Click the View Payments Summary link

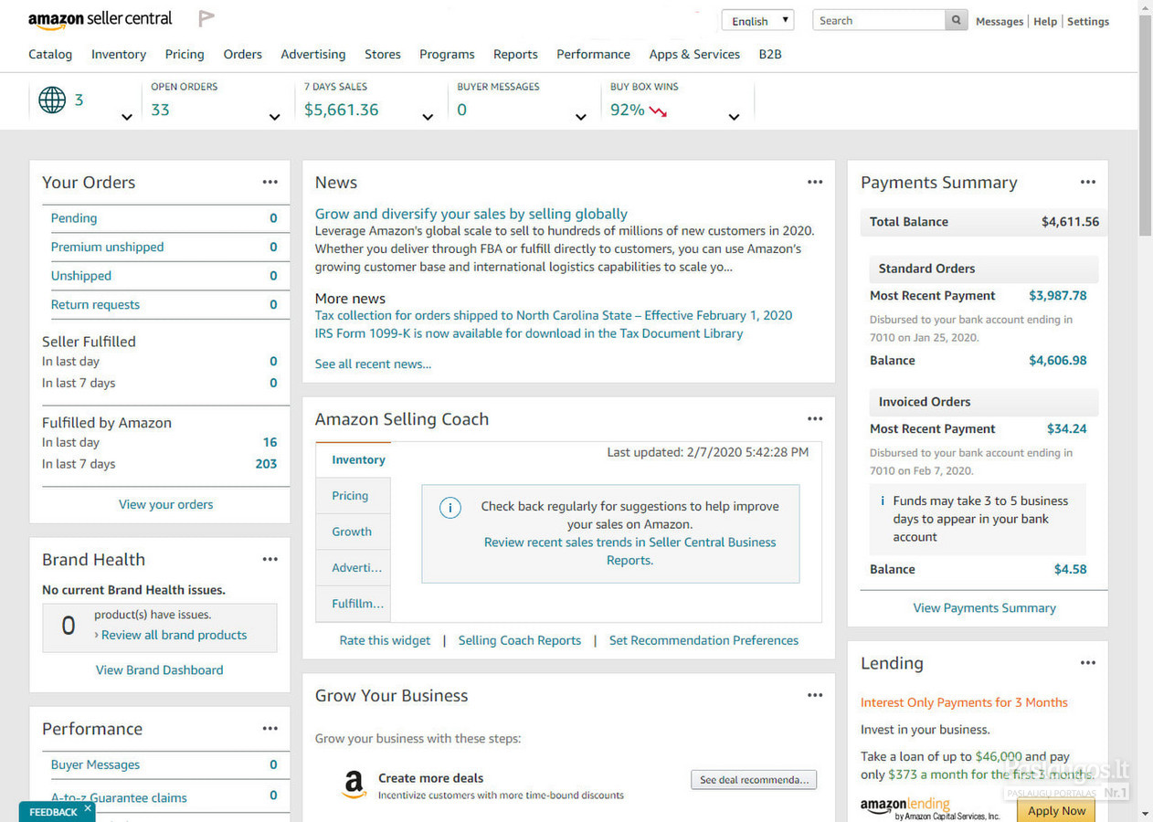[985, 607]
